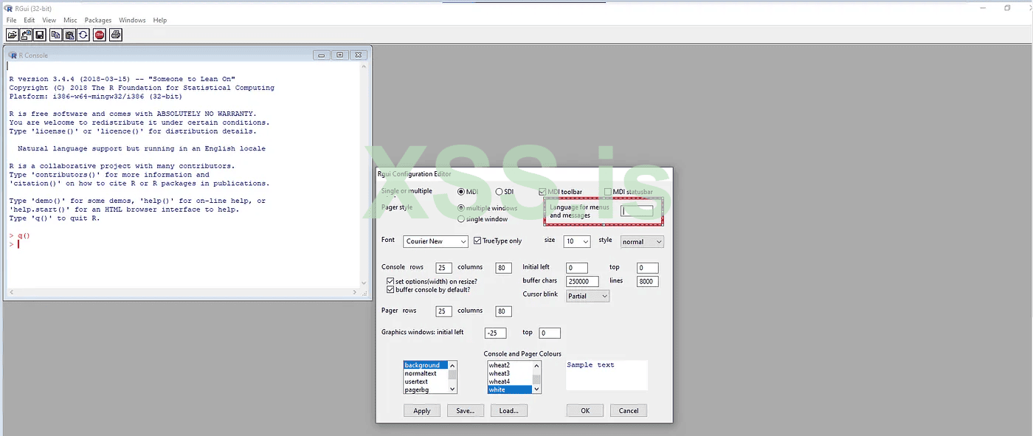Image resolution: width=1033 pixels, height=436 pixels.
Task: Toggle the MDI toolbar checkbox
Action: (x=543, y=192)
